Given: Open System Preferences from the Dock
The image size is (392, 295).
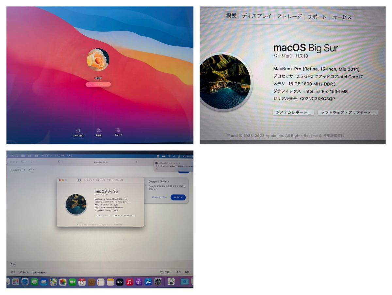Looking at the screenshot, I should [158, 282].
